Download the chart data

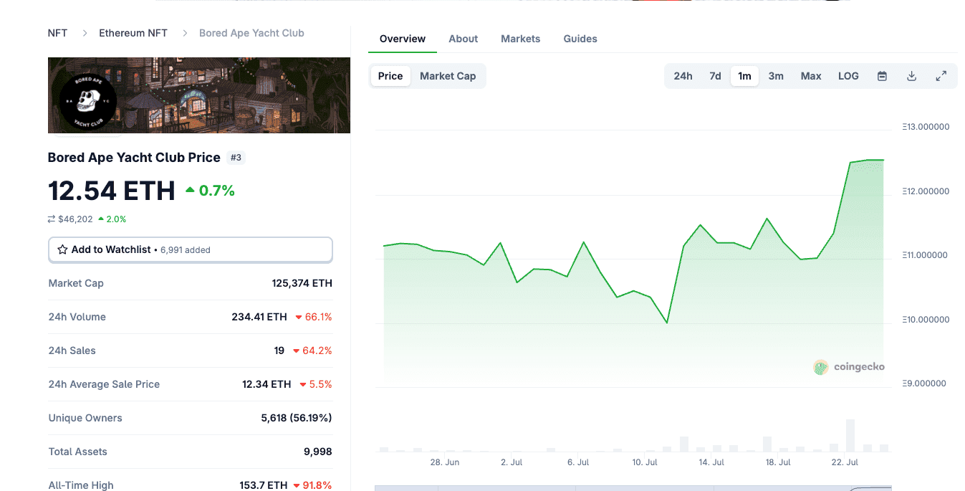click(x=911, y=76)
